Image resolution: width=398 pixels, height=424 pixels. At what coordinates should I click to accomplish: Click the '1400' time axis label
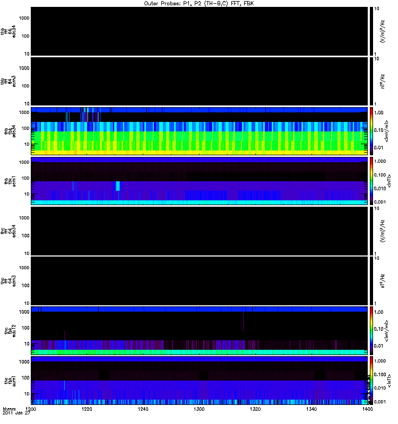click(367, 409)
